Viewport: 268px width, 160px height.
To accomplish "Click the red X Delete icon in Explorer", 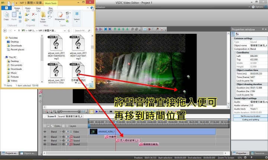I will pos(33,14).
